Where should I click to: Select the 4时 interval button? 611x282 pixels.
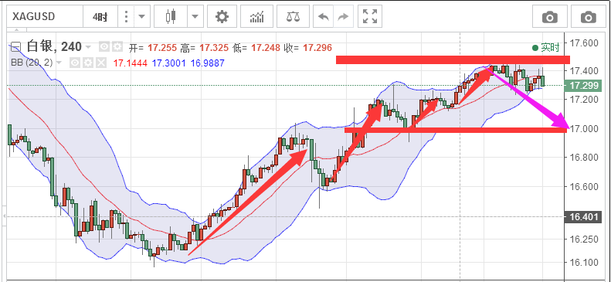click(100, 17)
